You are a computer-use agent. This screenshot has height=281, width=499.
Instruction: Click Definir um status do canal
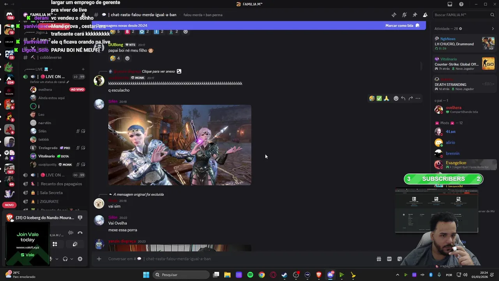pyautogui.click(x=50, y=82)
